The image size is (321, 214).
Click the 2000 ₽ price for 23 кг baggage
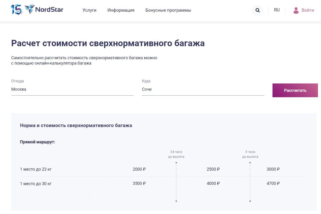(x=139, y=169)
